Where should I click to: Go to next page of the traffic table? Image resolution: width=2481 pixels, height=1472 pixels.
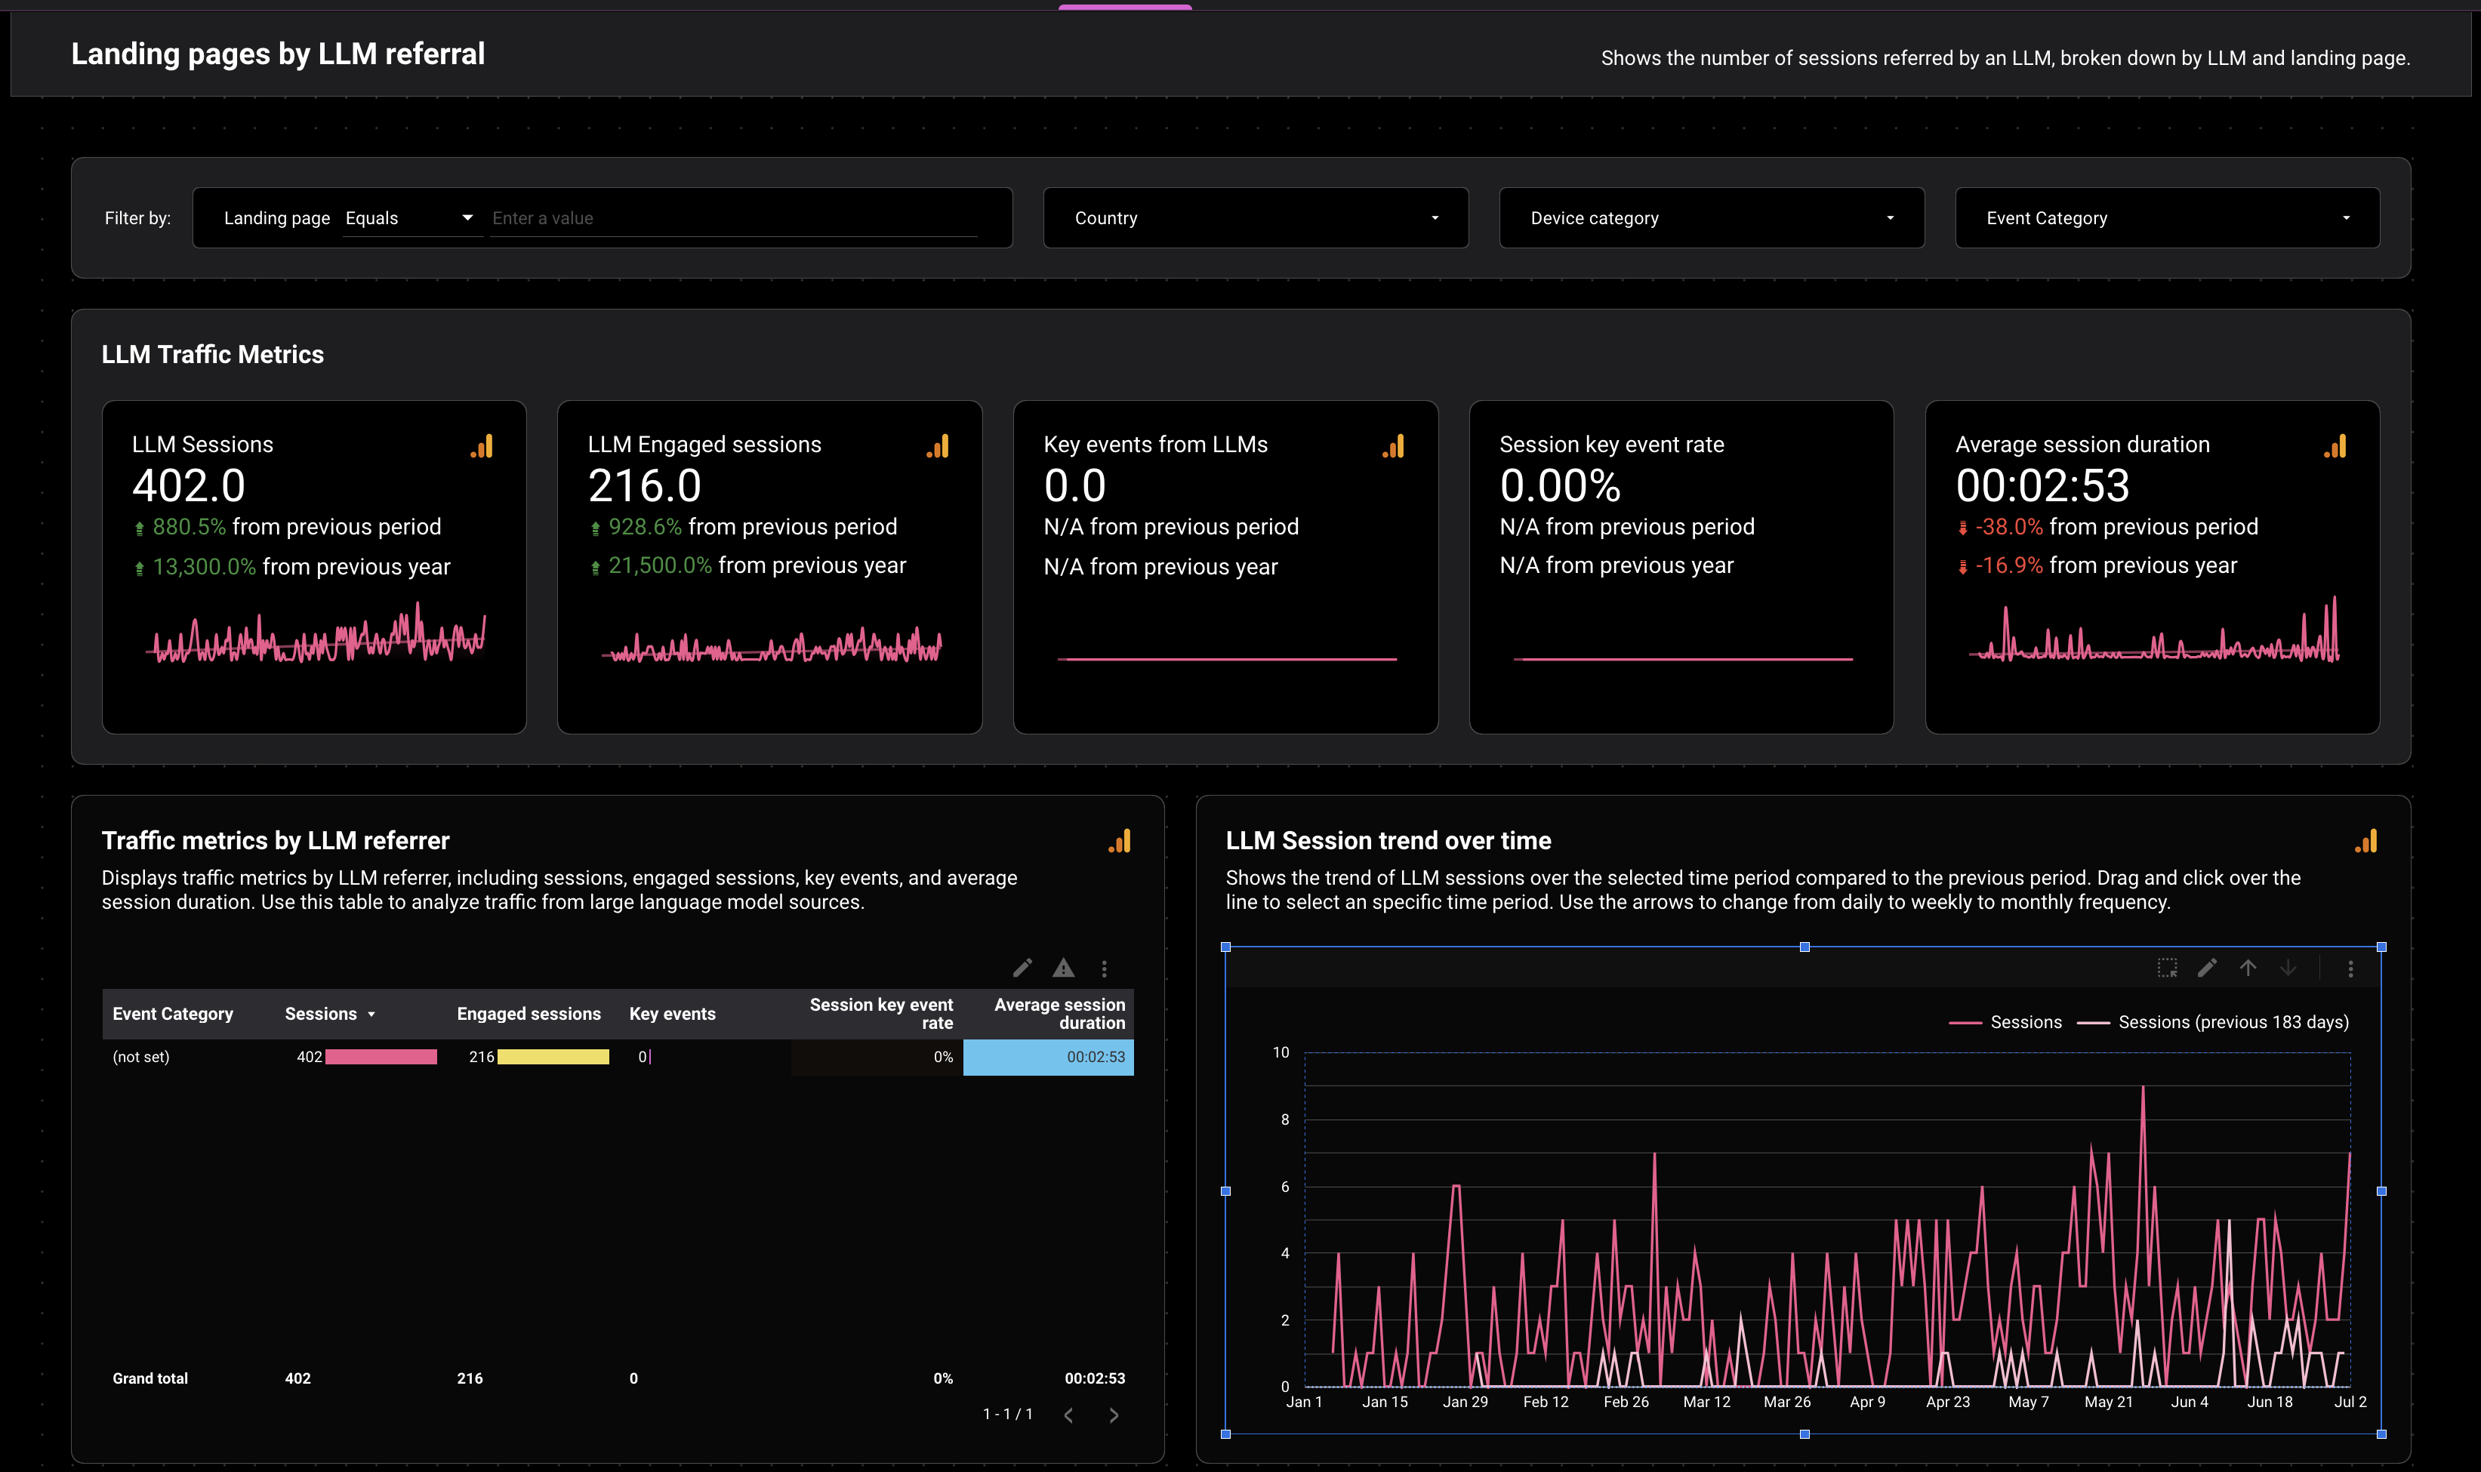[x=1113, y=1415]
